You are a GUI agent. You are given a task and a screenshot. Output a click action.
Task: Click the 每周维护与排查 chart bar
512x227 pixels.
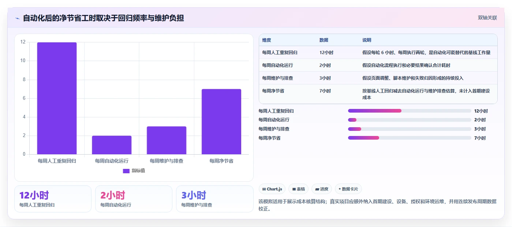167,140
